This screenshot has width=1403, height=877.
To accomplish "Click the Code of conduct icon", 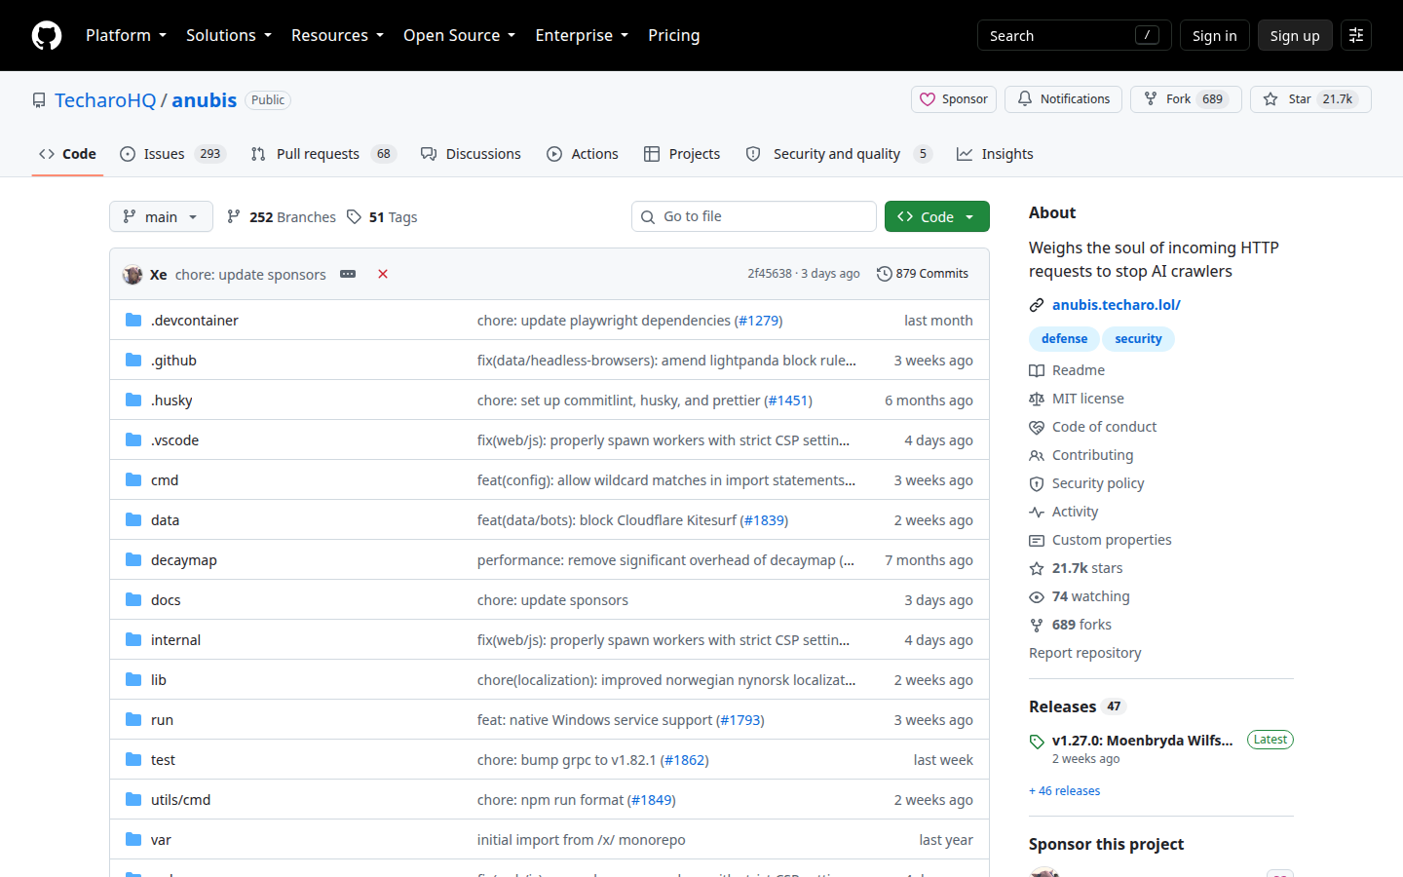I will click(1037, 427).
